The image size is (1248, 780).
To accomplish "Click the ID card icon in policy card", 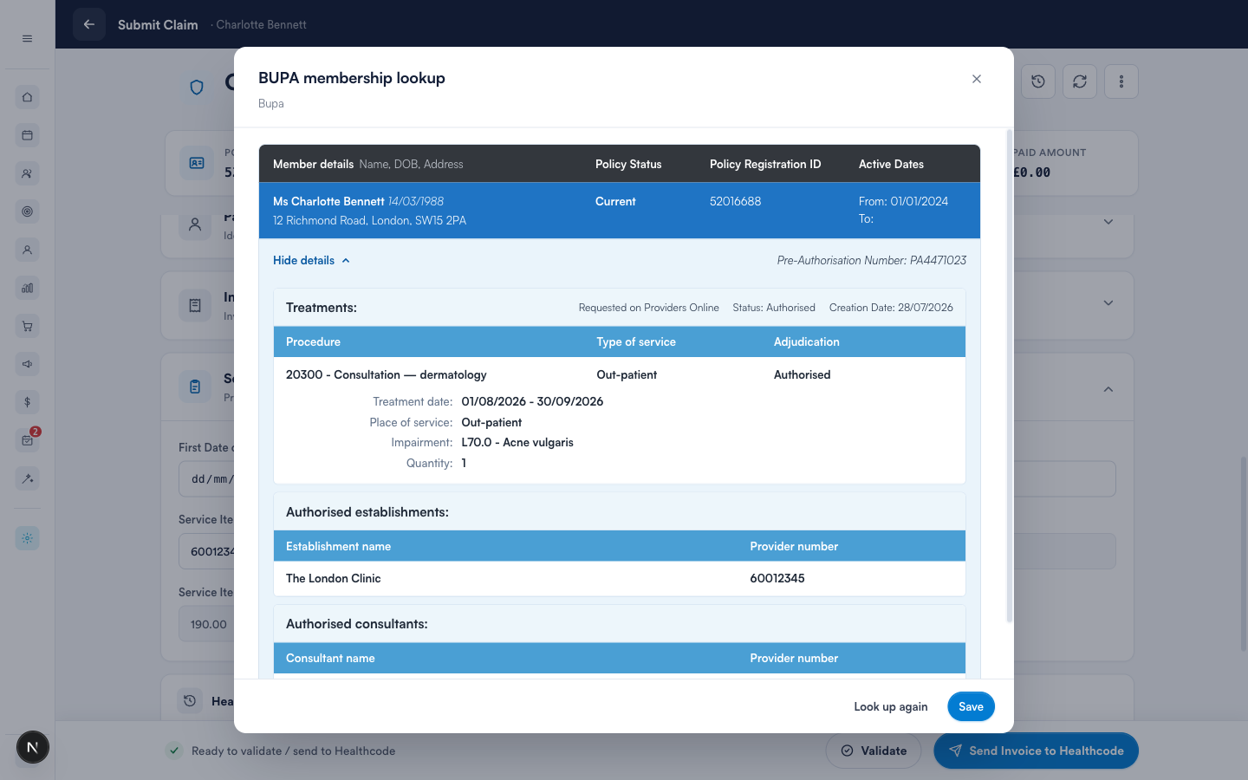I will [x=197, y=163].
